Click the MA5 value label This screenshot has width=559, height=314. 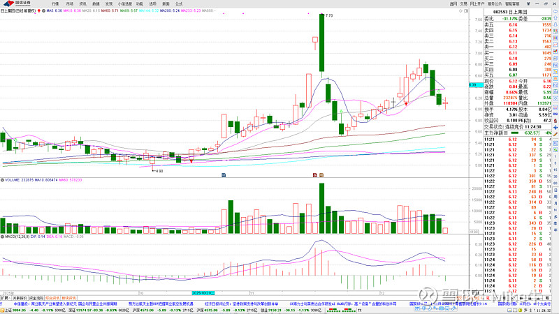point(55,10)
